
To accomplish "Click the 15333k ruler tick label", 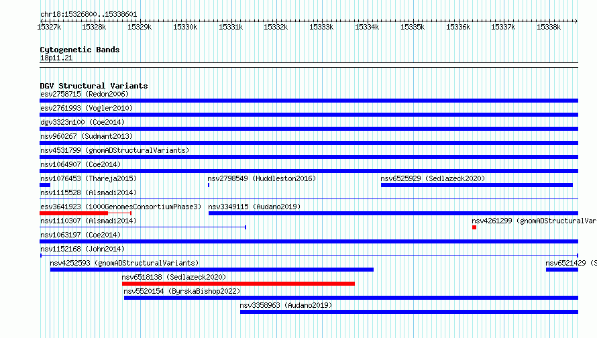I will (321, 27).
